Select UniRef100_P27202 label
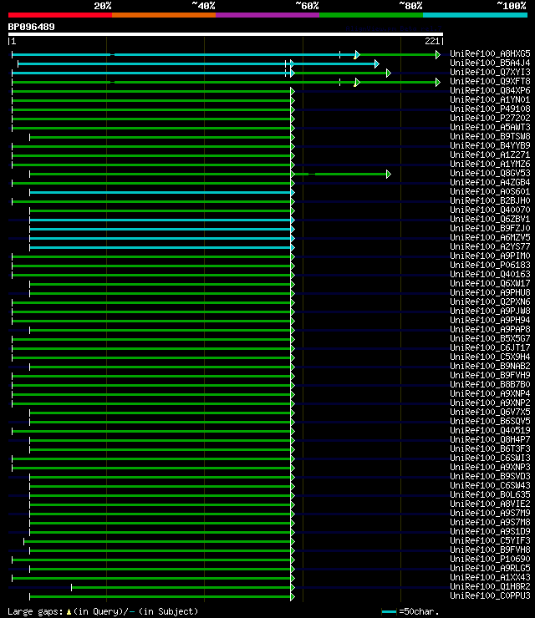Image resolution: width=535 pixels, height=618 pixels. click(490, 119)
